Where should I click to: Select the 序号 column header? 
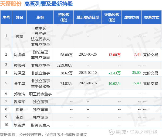(6, 17)
